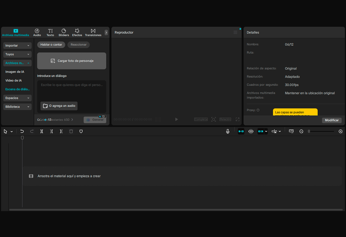The image size is (346, 237).
Task: Choose the Hablar o cantar mode
Action: (51, 45)
